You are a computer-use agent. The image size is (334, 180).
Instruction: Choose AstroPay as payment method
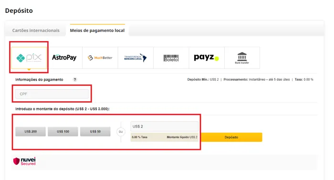pyautogui.click(x=64, y=58)
